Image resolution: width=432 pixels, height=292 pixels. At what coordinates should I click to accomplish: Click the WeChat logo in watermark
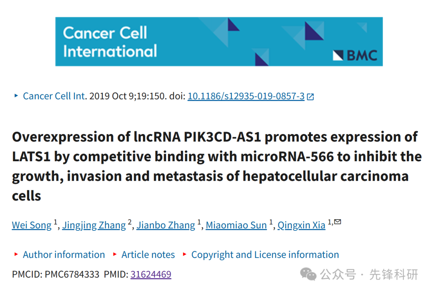click(308, 274)
